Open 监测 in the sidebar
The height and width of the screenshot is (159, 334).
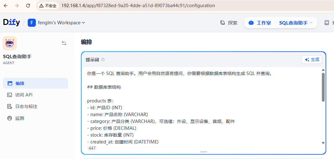click(x=35, y=118)
